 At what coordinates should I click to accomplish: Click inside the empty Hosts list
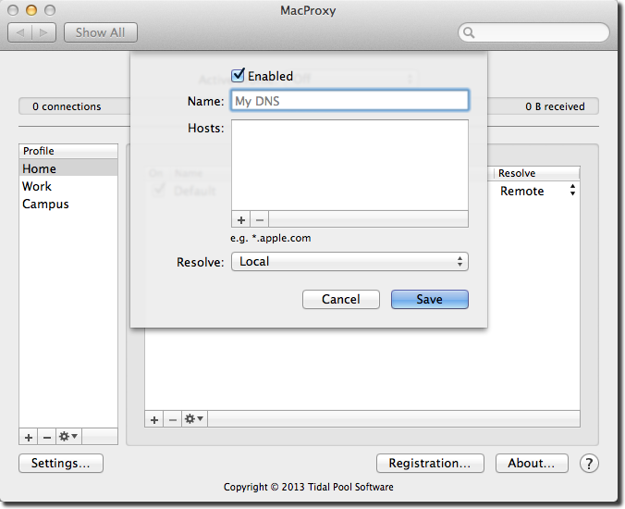tap(349, 165)
